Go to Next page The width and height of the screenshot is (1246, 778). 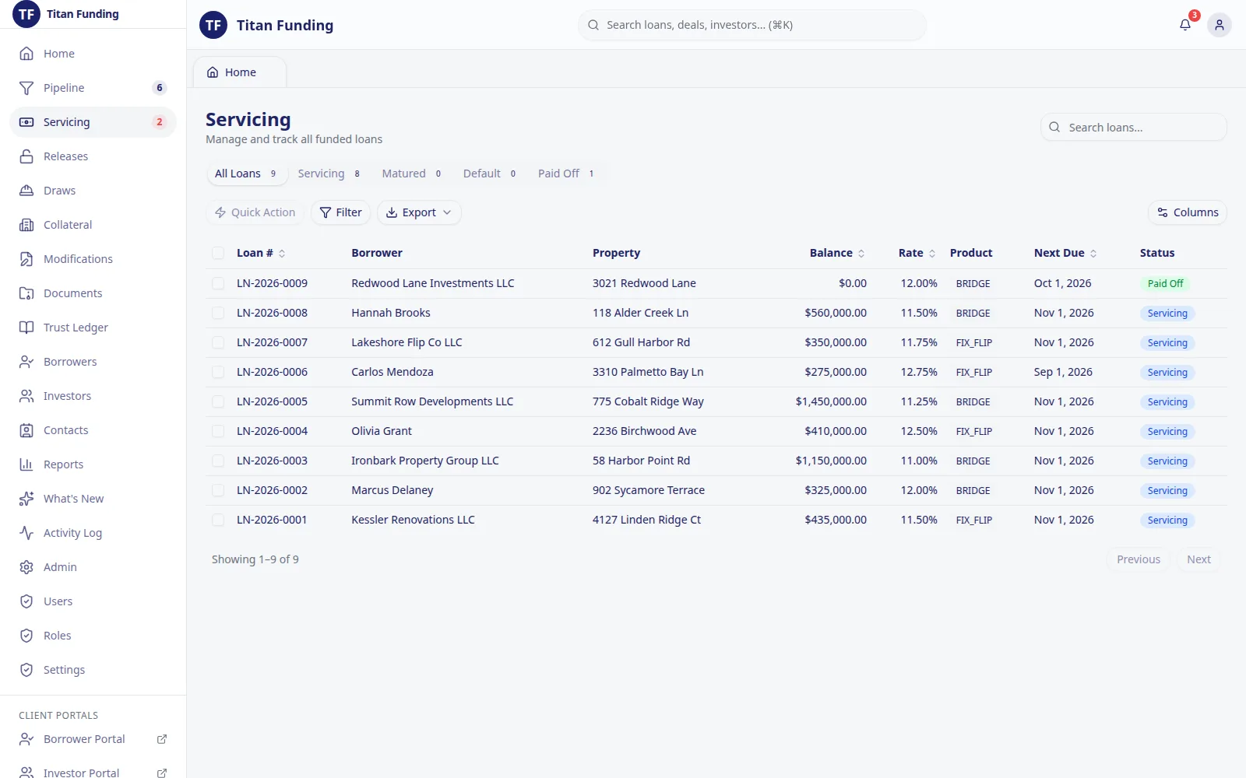tap(1198, 559)
